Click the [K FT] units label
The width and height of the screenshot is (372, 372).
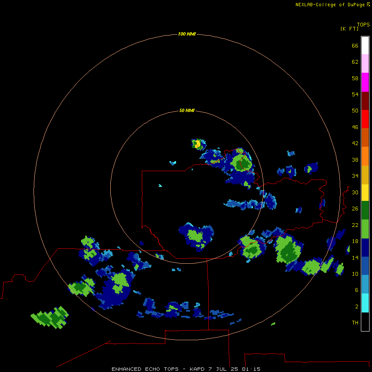click(349, 29)
